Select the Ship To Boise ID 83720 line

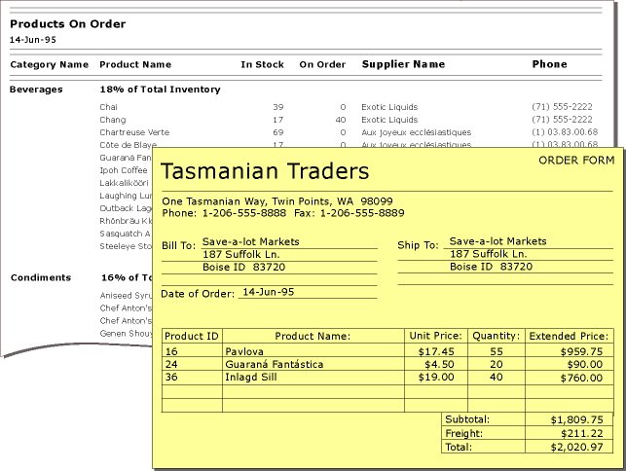pyautogui.click(x=491, y=267)
